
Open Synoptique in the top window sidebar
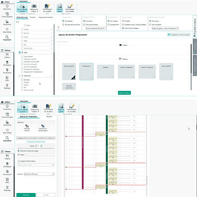pyautogui.click(x=7, y=23)
